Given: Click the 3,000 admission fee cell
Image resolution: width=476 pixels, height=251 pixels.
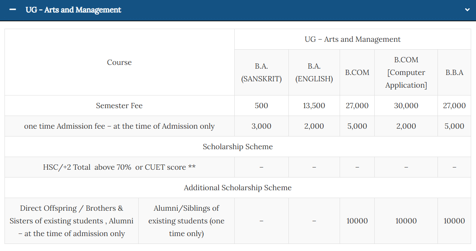Looking at the screenshot, I should 262,126.
